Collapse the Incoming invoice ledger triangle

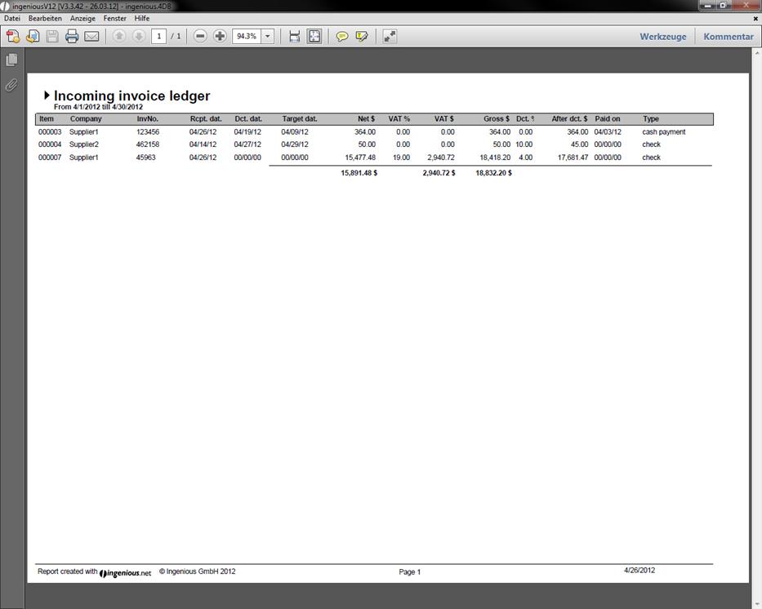click(47, 96)
